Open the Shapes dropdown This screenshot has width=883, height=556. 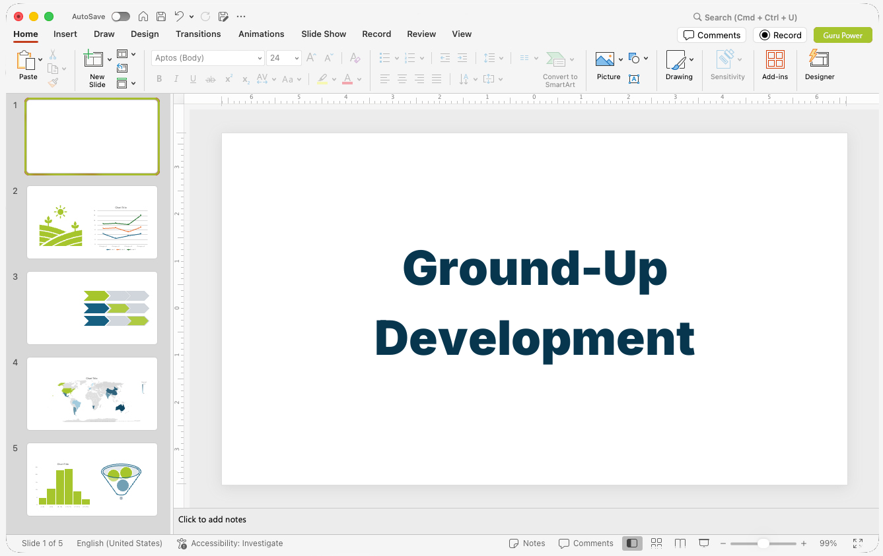[x=638, y=59]
